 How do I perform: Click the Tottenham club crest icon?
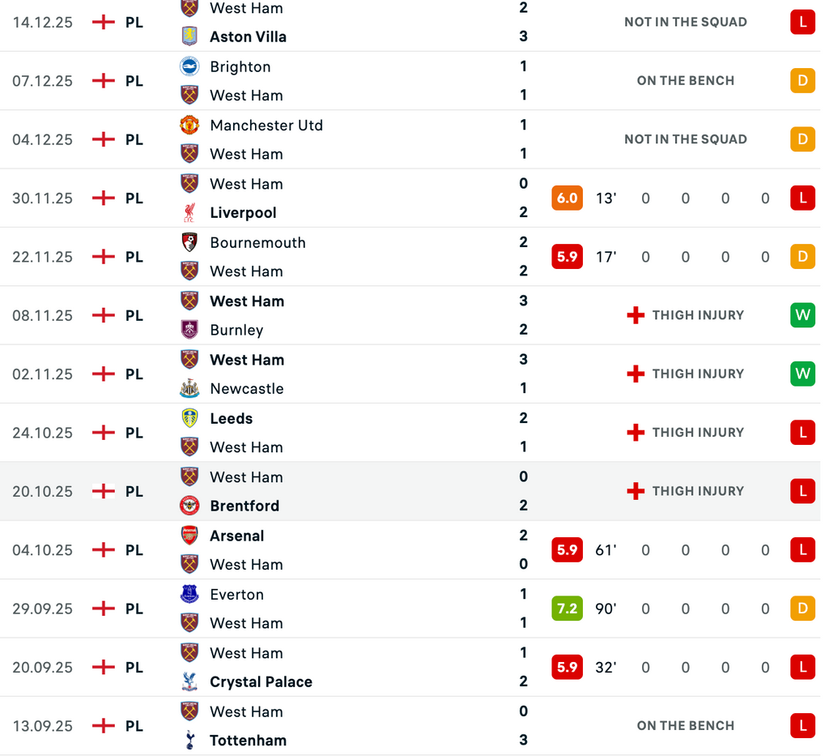pos(189,741)
